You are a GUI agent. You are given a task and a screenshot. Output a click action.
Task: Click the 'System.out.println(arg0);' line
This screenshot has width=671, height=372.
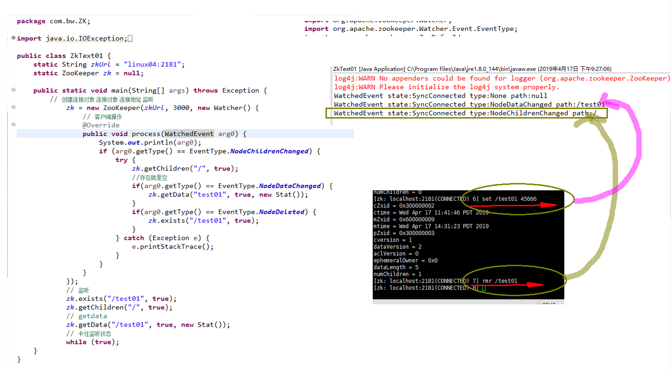point(150,143)
